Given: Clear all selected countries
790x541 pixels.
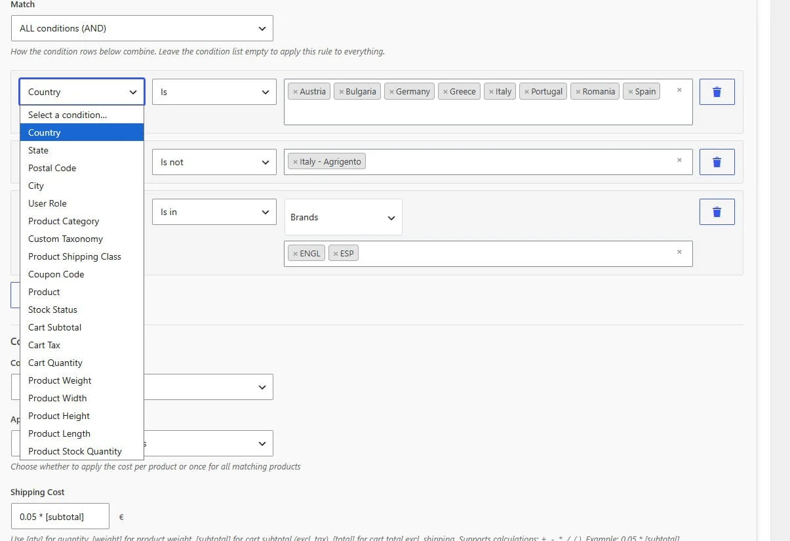Looking at the screenshot, I should [x=679, y=90].
